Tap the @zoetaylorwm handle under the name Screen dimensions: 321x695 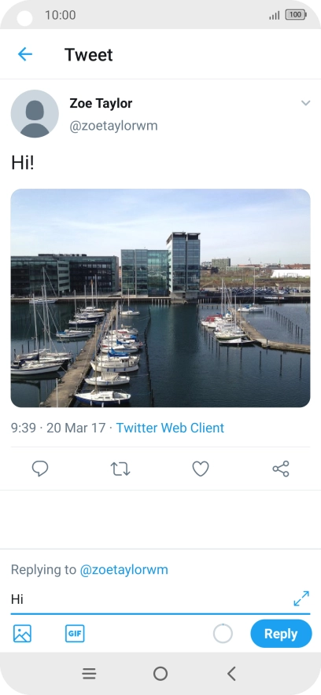(x=113, y=126)
